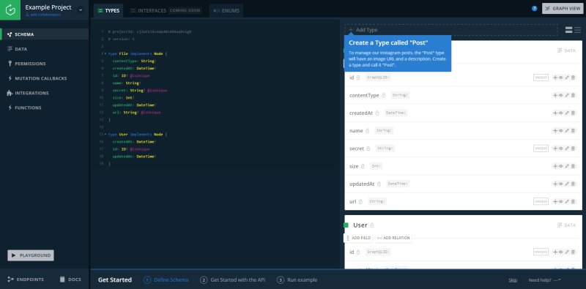Open the Schema sidebar section
Screen dimensions: 586x289
tap(45, 34)
